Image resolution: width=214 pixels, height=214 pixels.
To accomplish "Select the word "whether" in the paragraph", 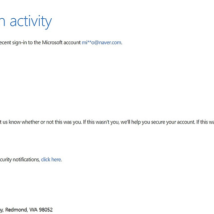I will (30, 122).
